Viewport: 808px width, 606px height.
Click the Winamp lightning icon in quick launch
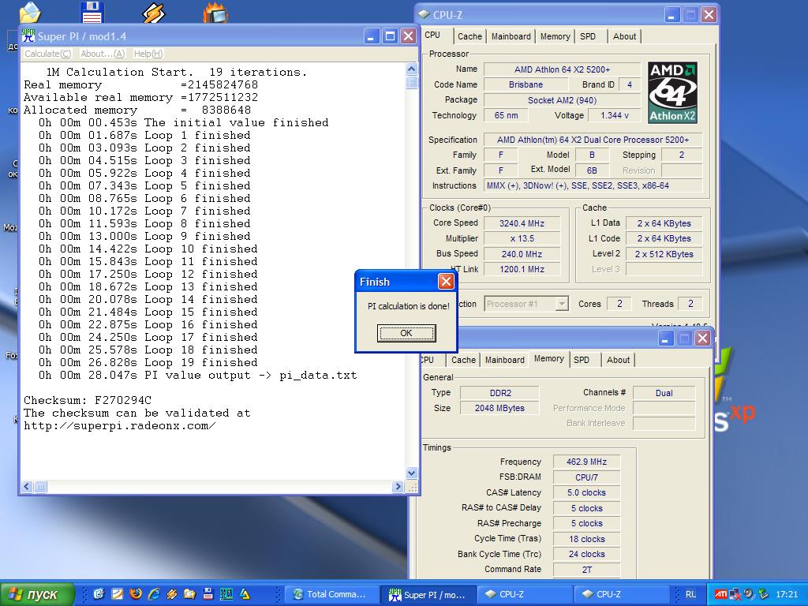(171, 593)
